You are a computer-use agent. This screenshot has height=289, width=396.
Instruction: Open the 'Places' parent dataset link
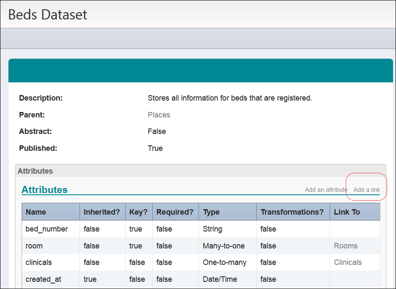pos(159,115)
